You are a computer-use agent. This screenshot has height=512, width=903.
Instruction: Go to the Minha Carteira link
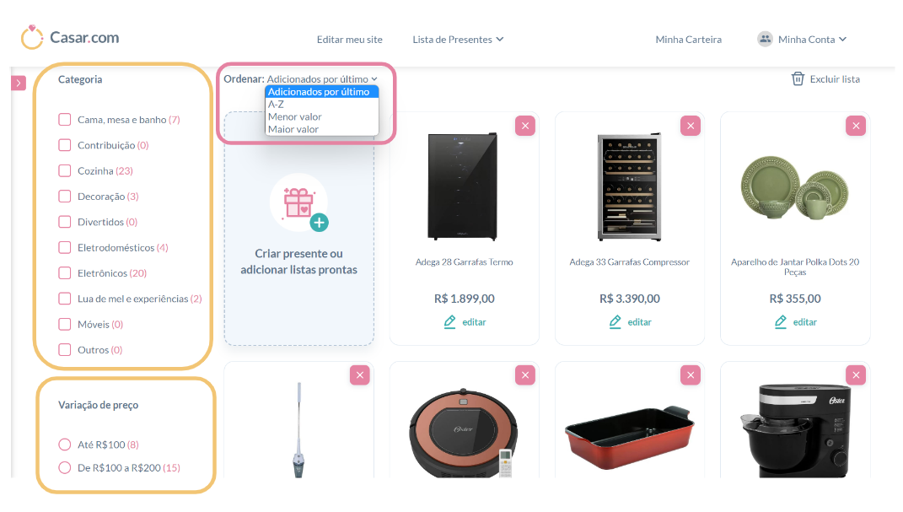click(688, 39)
